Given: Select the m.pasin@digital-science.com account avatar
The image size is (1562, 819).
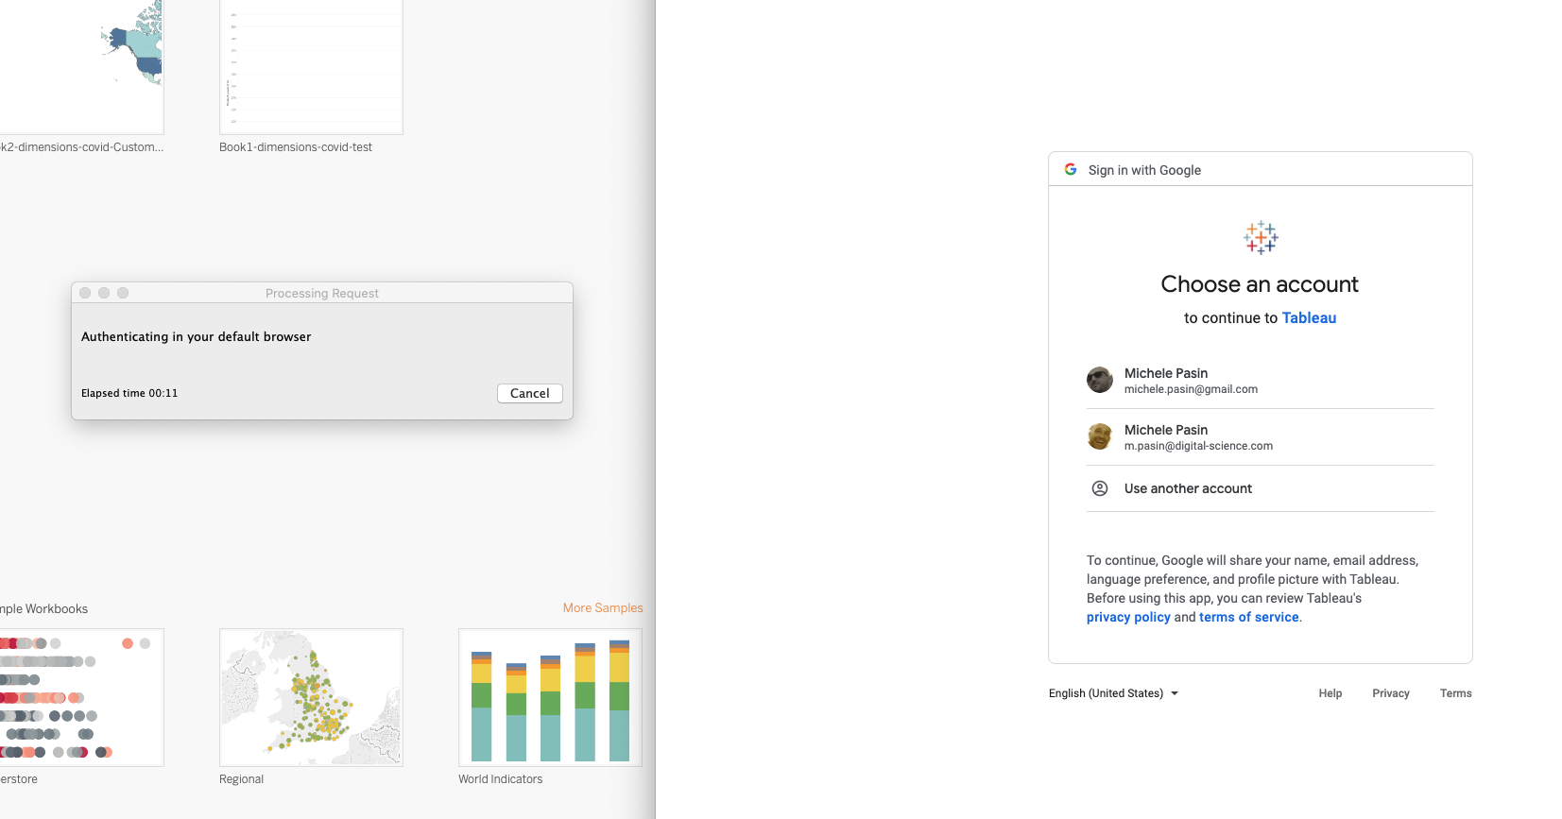Looking at the screenshot, I should click(x=1100, y=436).
